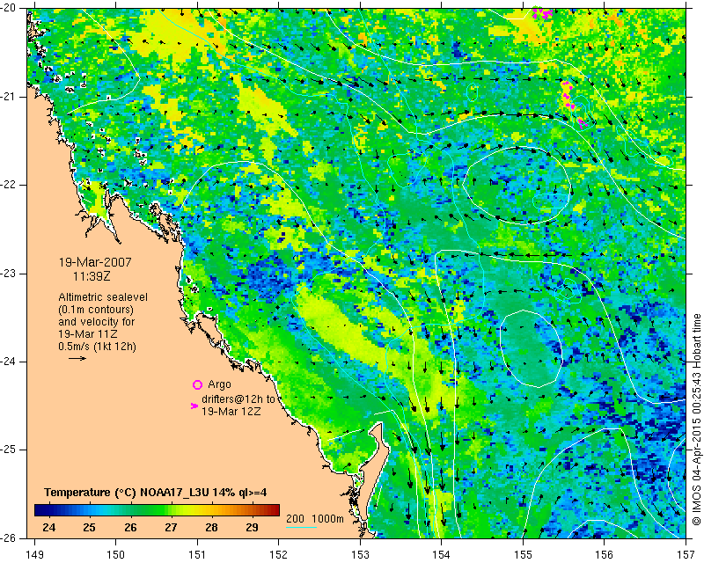Click the longitude axis label 157

(686, 554)
